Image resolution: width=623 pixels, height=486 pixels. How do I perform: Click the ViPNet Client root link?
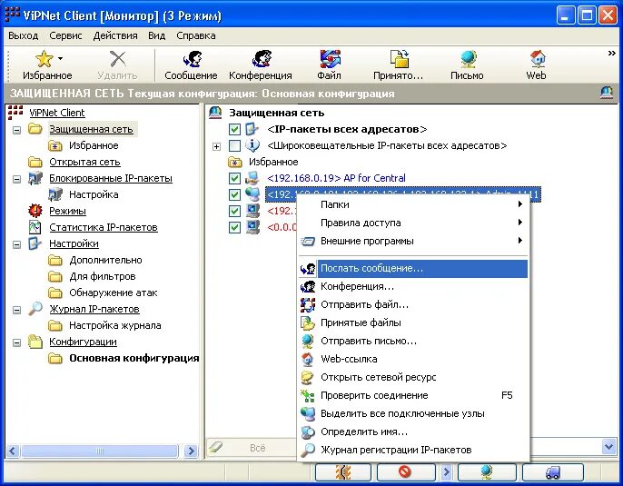57,113
